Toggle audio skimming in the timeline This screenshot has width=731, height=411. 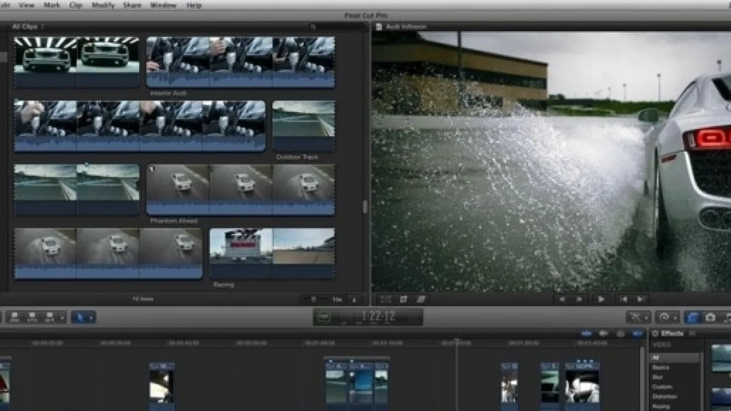[x=603, y=334]
